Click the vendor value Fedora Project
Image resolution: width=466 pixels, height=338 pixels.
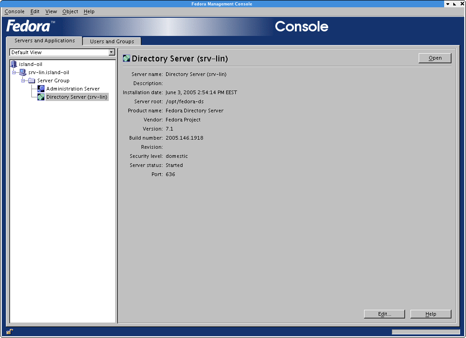coord(183,120)
